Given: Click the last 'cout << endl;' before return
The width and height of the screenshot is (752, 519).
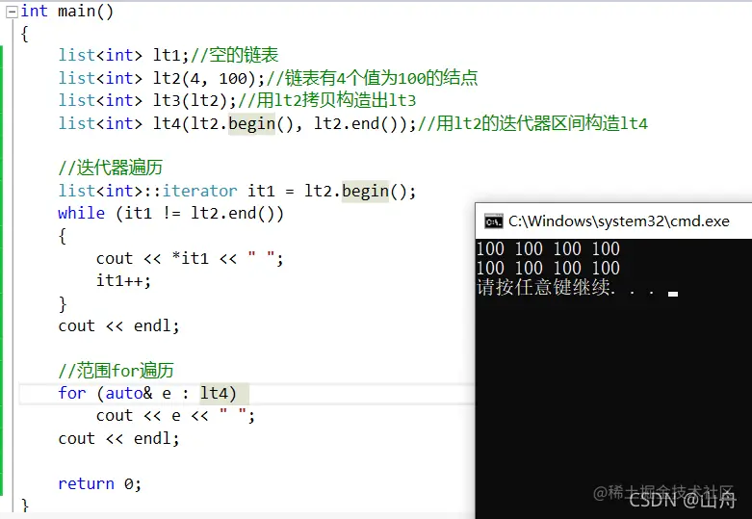Looking at the screenshot, I should tap(119, 438).
